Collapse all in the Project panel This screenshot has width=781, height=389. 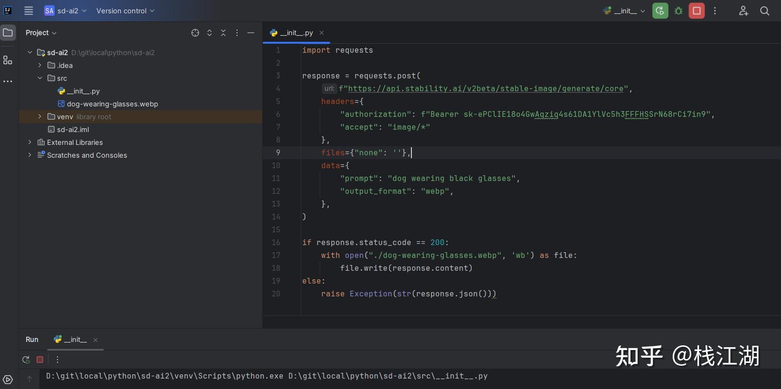coord(223,33)
